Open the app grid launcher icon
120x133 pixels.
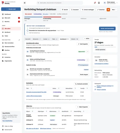pyautogui.click(x=24, y=3)
